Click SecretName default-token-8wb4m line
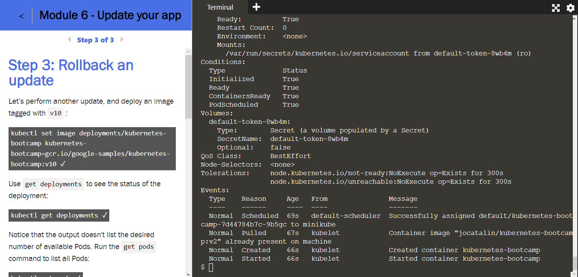This screenshot has height=277, width=578. click(x=282, y=139)
